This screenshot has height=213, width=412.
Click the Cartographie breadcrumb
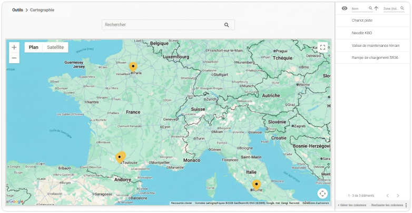pyautogui.click(x=42, y=10)
